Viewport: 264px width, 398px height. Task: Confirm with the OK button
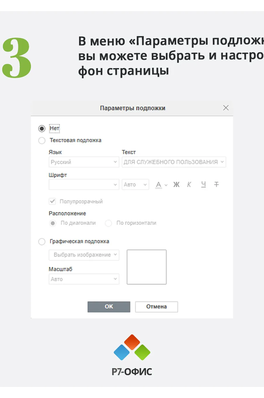(109, 307)
